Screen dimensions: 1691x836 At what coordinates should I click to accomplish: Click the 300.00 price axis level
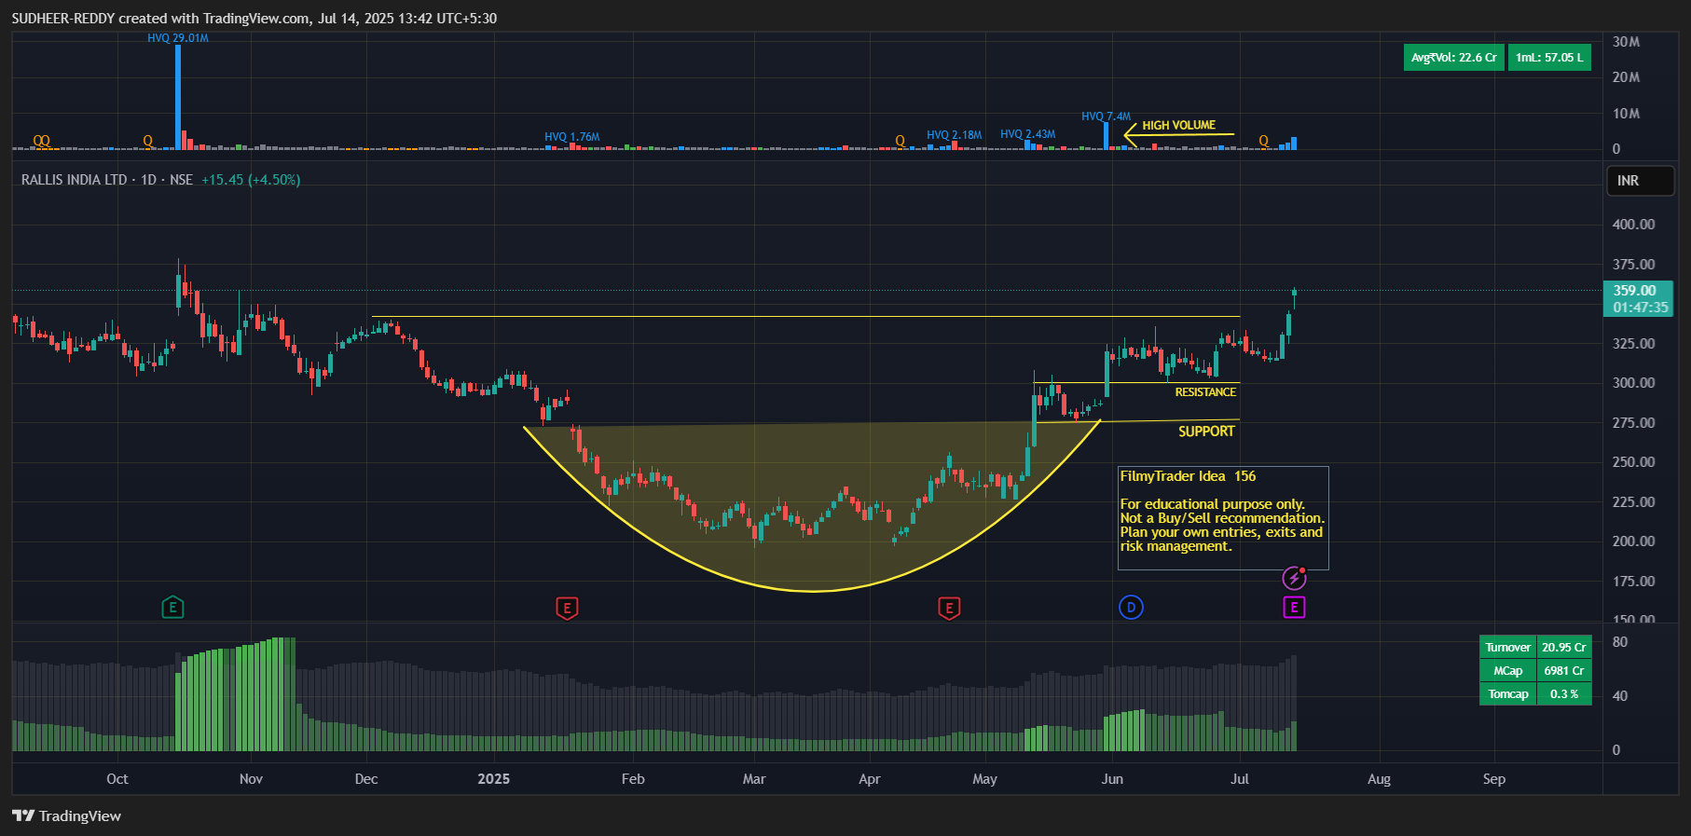point(1634,383)
